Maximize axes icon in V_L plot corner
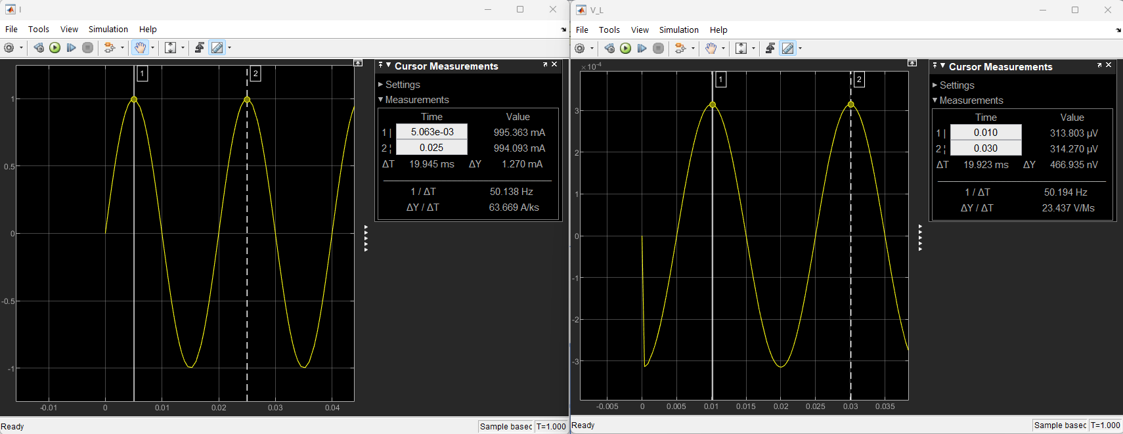Screen dimensions: 1123x434 (912, 62)
